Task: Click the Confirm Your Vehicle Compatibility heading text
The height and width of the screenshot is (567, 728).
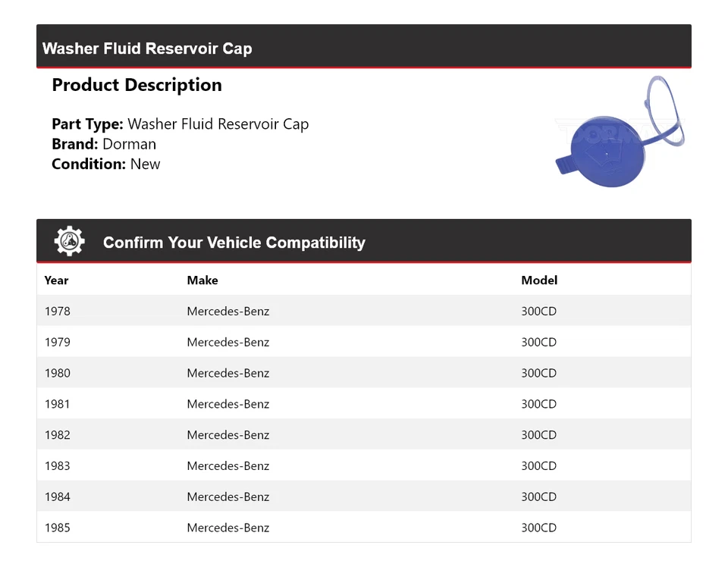Action: pos(234,243)
